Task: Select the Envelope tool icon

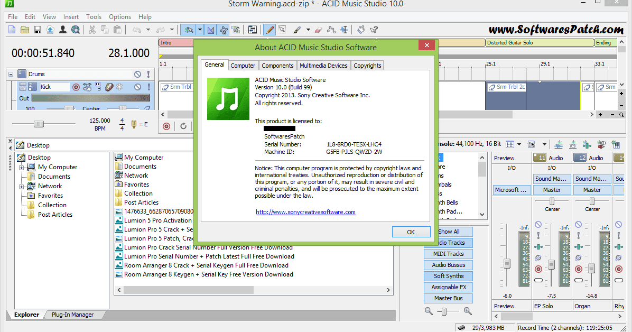Action: [x=331, y=30]
